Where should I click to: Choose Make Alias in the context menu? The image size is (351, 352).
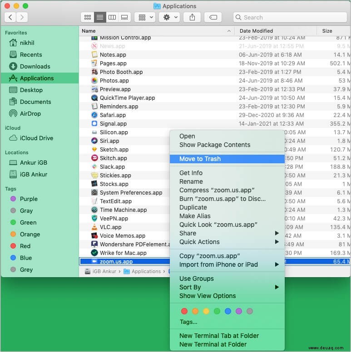point(227,216)
